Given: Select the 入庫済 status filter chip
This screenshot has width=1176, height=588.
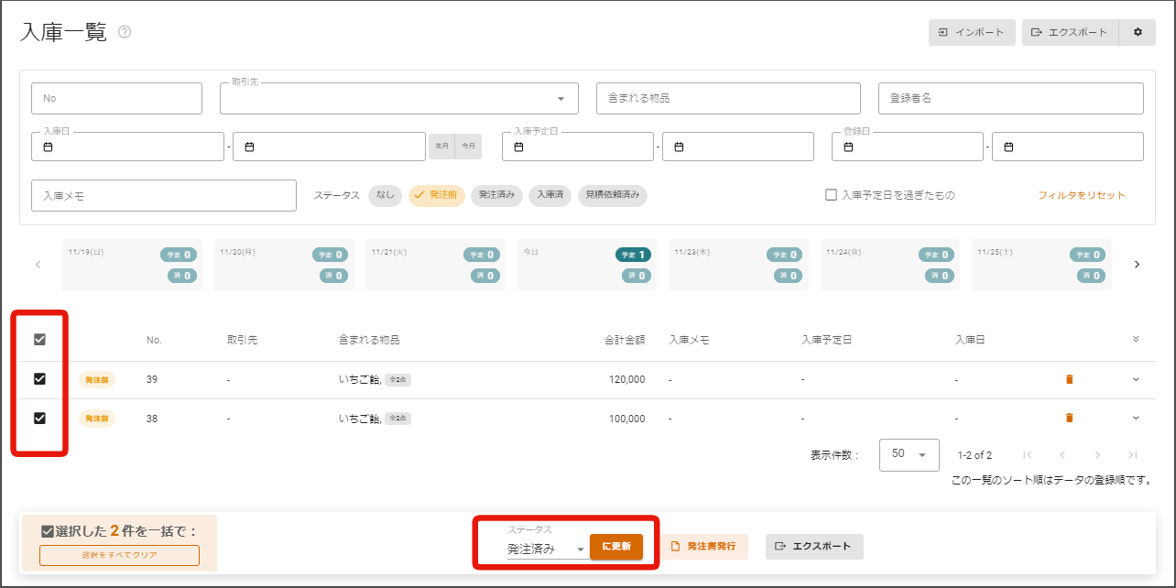Looking at the screenshot, I should (550, 195).
